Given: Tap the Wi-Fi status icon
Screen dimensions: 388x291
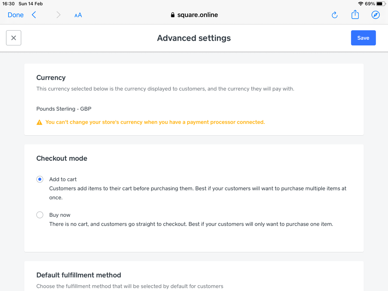Looking at the screenshot, I should coord(360,4).
